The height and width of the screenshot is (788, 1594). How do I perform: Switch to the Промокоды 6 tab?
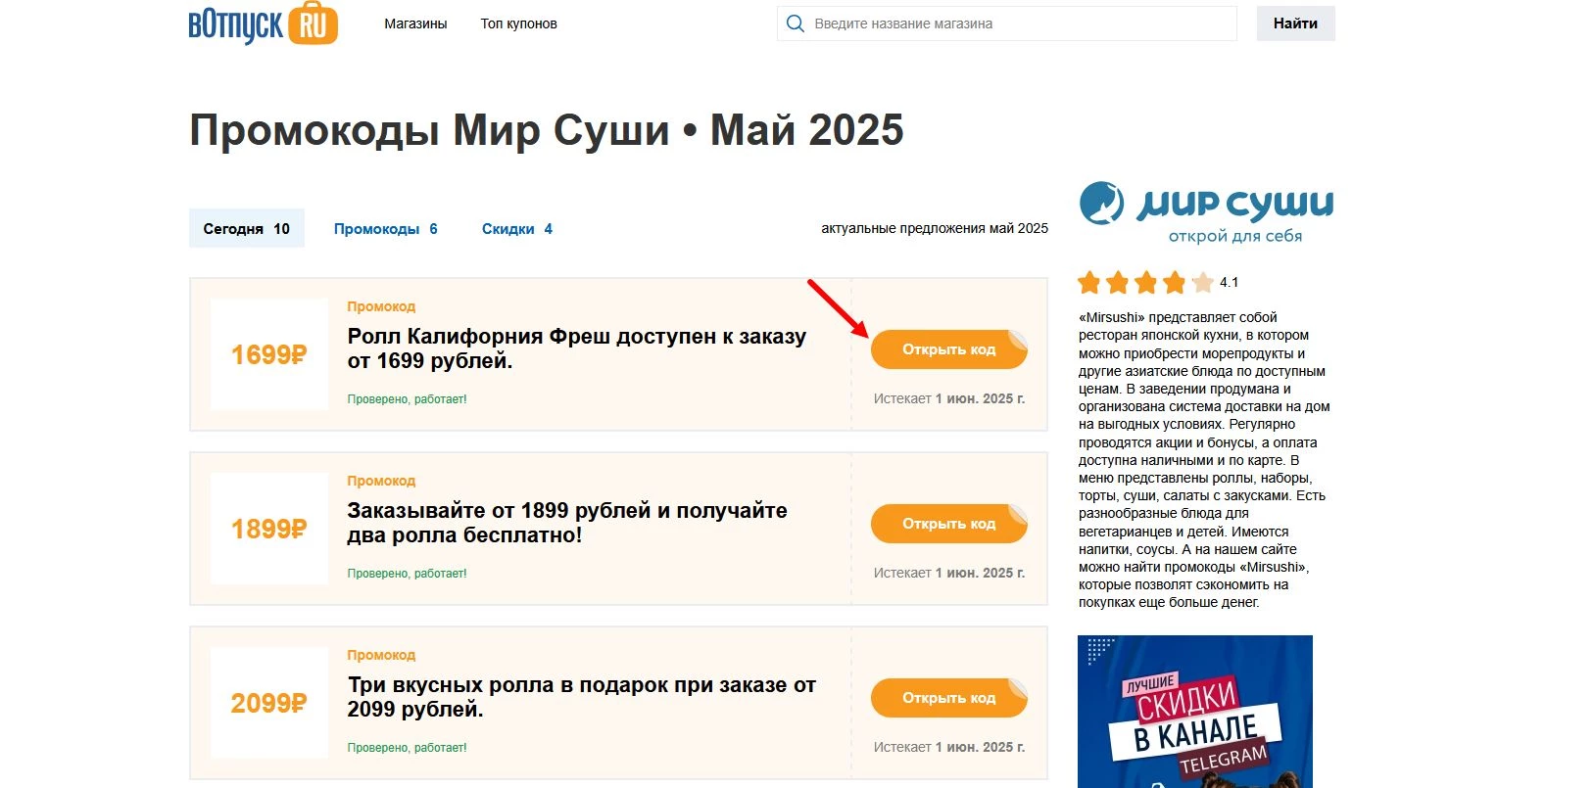385,228
